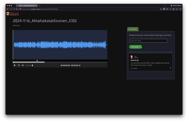Go forward with browser forward arrow
The image size is (188, 122).
pyautogui.click(x=11, y=9)
